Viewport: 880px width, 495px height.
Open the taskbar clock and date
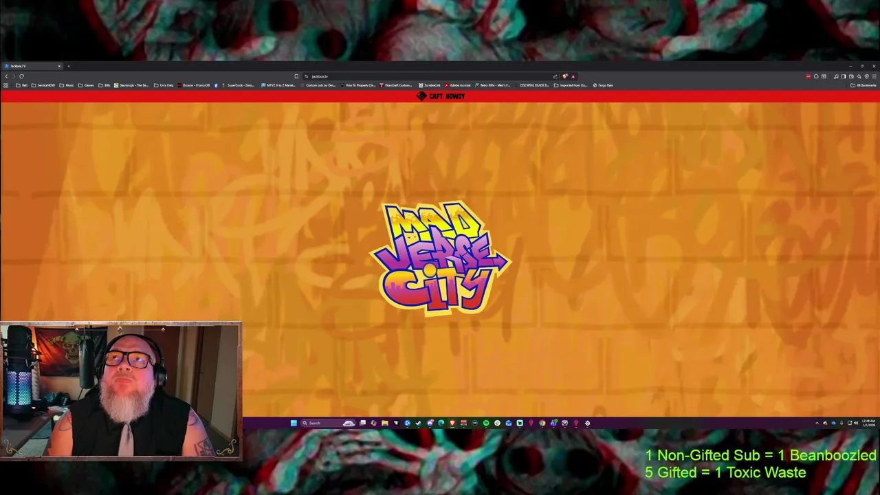869,423
